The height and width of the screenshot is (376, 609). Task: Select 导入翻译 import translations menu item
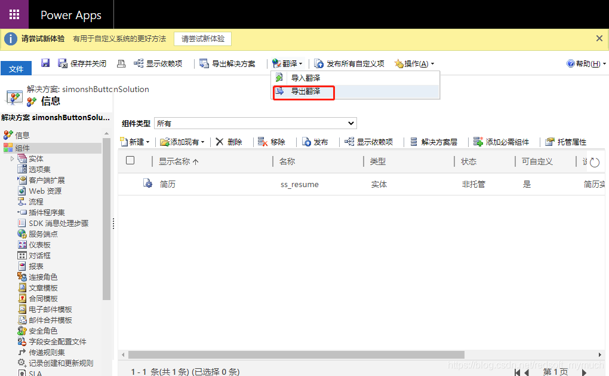[355, 78]
